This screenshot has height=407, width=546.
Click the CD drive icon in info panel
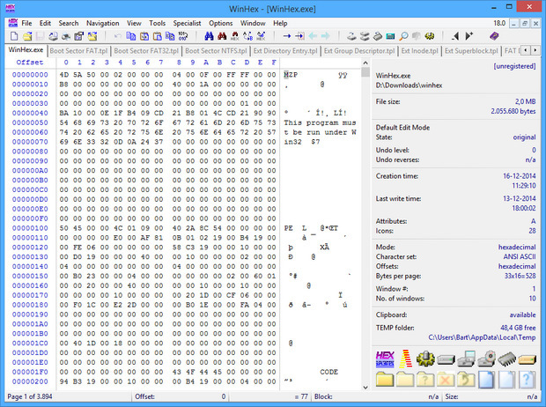486,359
